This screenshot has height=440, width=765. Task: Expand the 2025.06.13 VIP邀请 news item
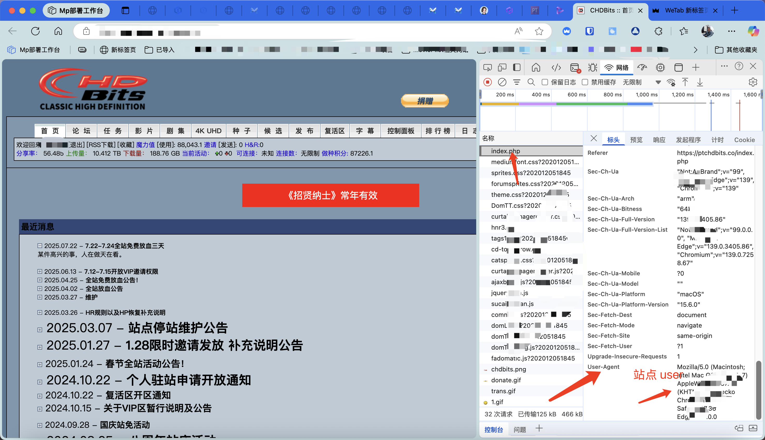pyautogui.click(x=40, y=271)
